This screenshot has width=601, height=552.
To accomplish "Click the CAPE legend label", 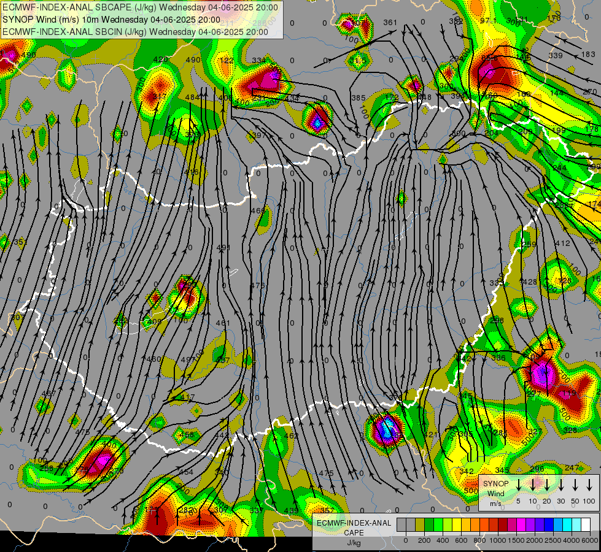I will tap(354, 533).
